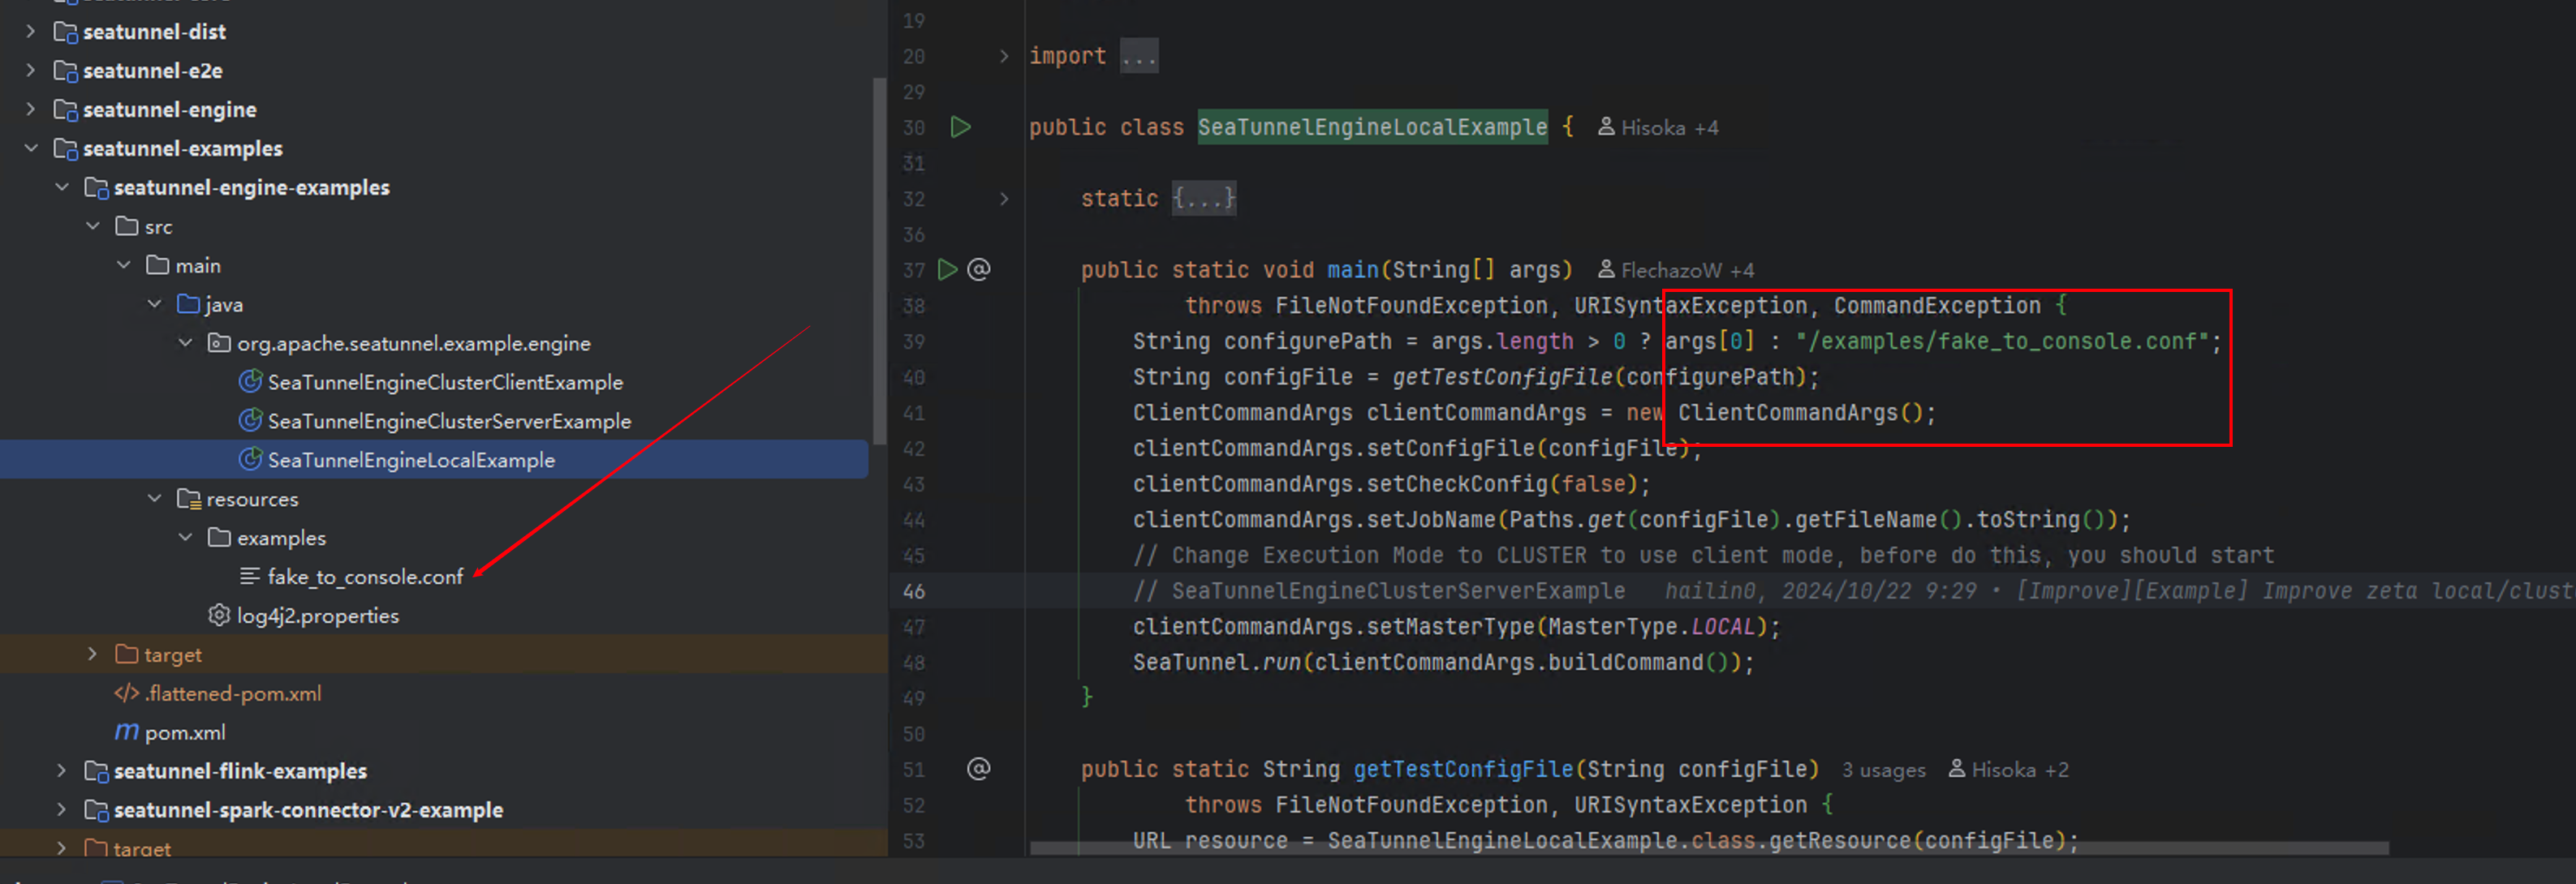Image resolution: width=2576 pixels, height=884 pixels.
Task: Collapse the src folder
Action: [x=93, y=227]
